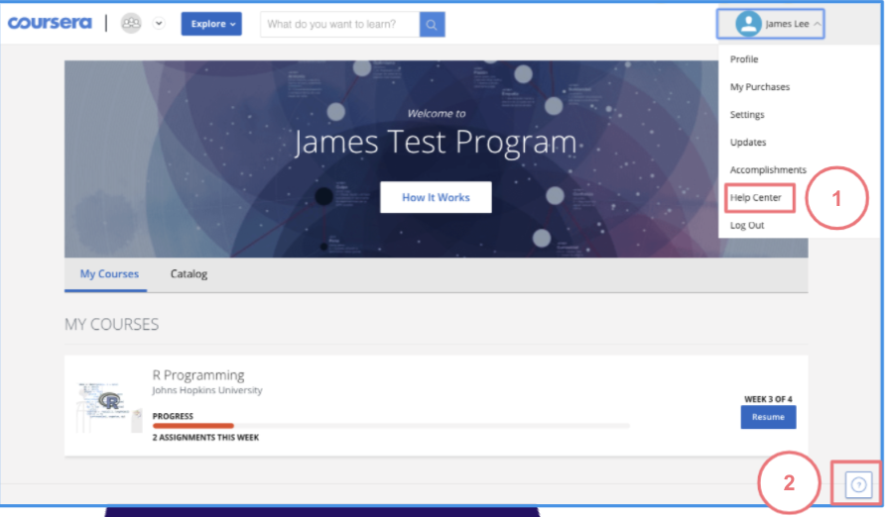The image size is (889, 517).
Task: Open Updates menu entry
Action: (748, 143)
